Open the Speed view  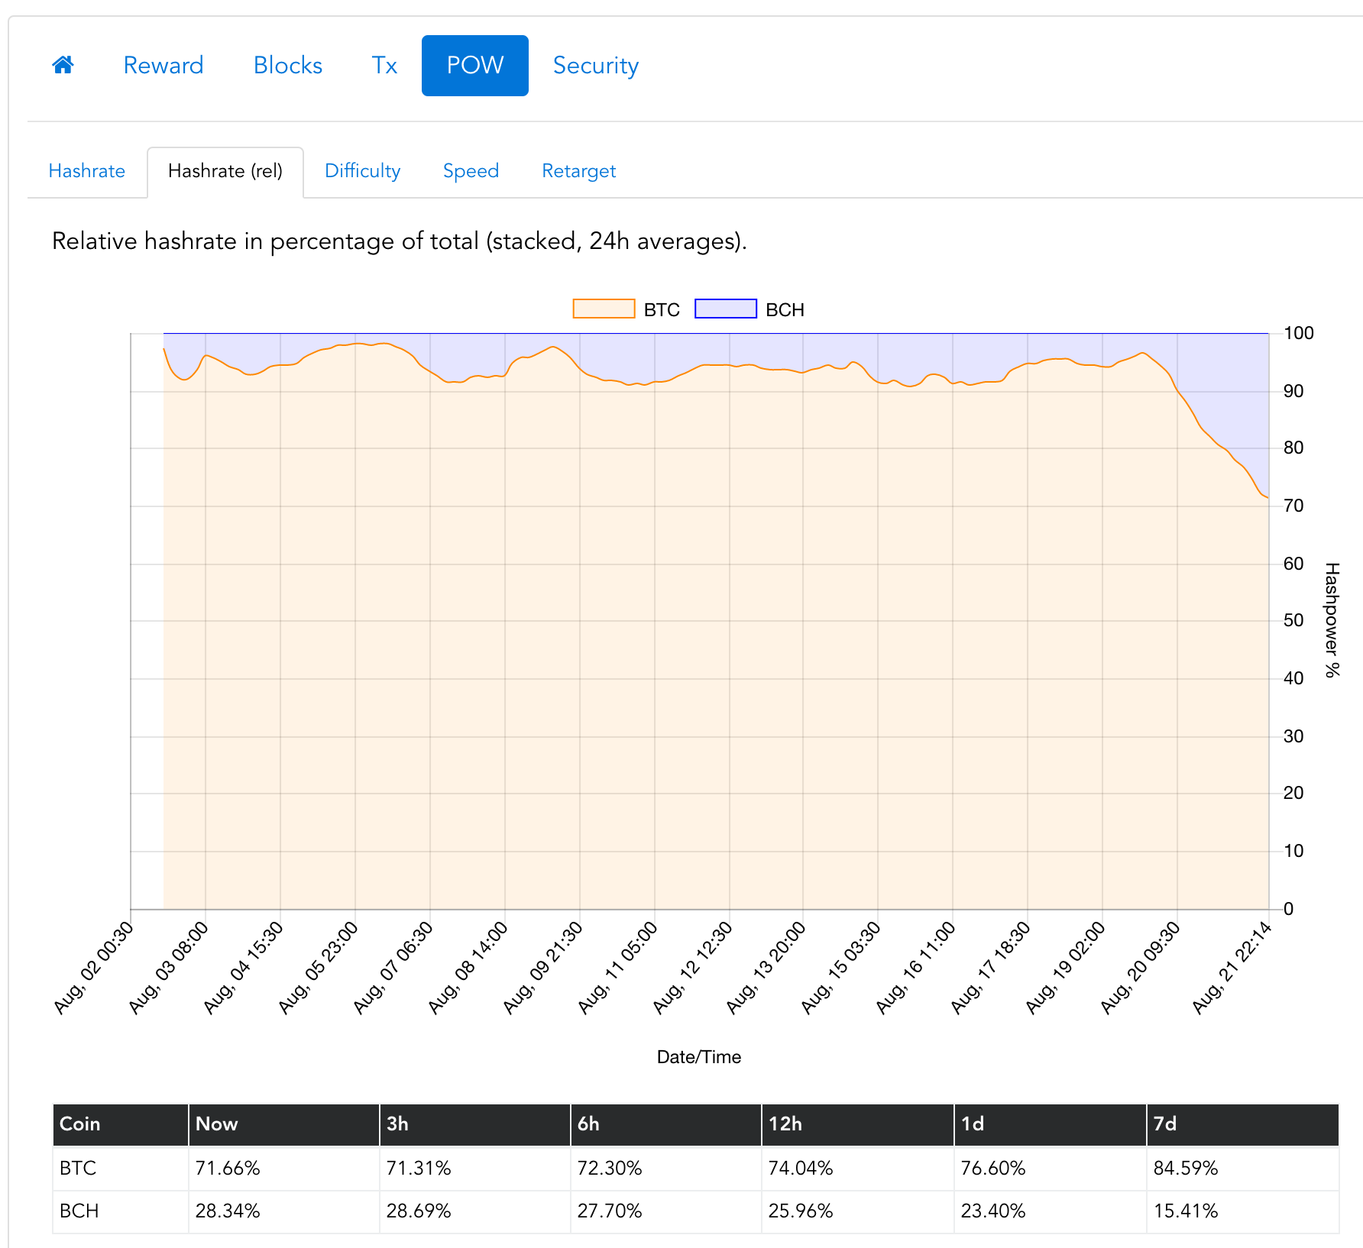click(x=471, y=170)
